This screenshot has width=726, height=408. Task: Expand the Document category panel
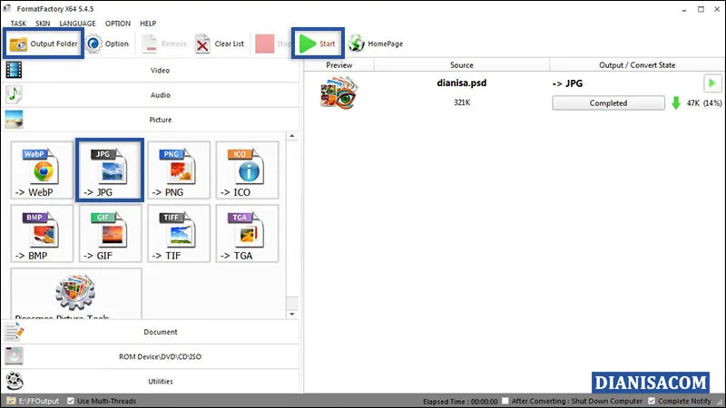pos(151,332)
